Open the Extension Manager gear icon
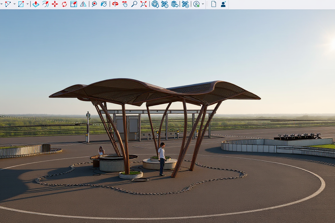 (x=185, y=4)
